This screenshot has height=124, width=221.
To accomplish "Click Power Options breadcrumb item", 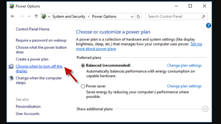I will [104, 17].
